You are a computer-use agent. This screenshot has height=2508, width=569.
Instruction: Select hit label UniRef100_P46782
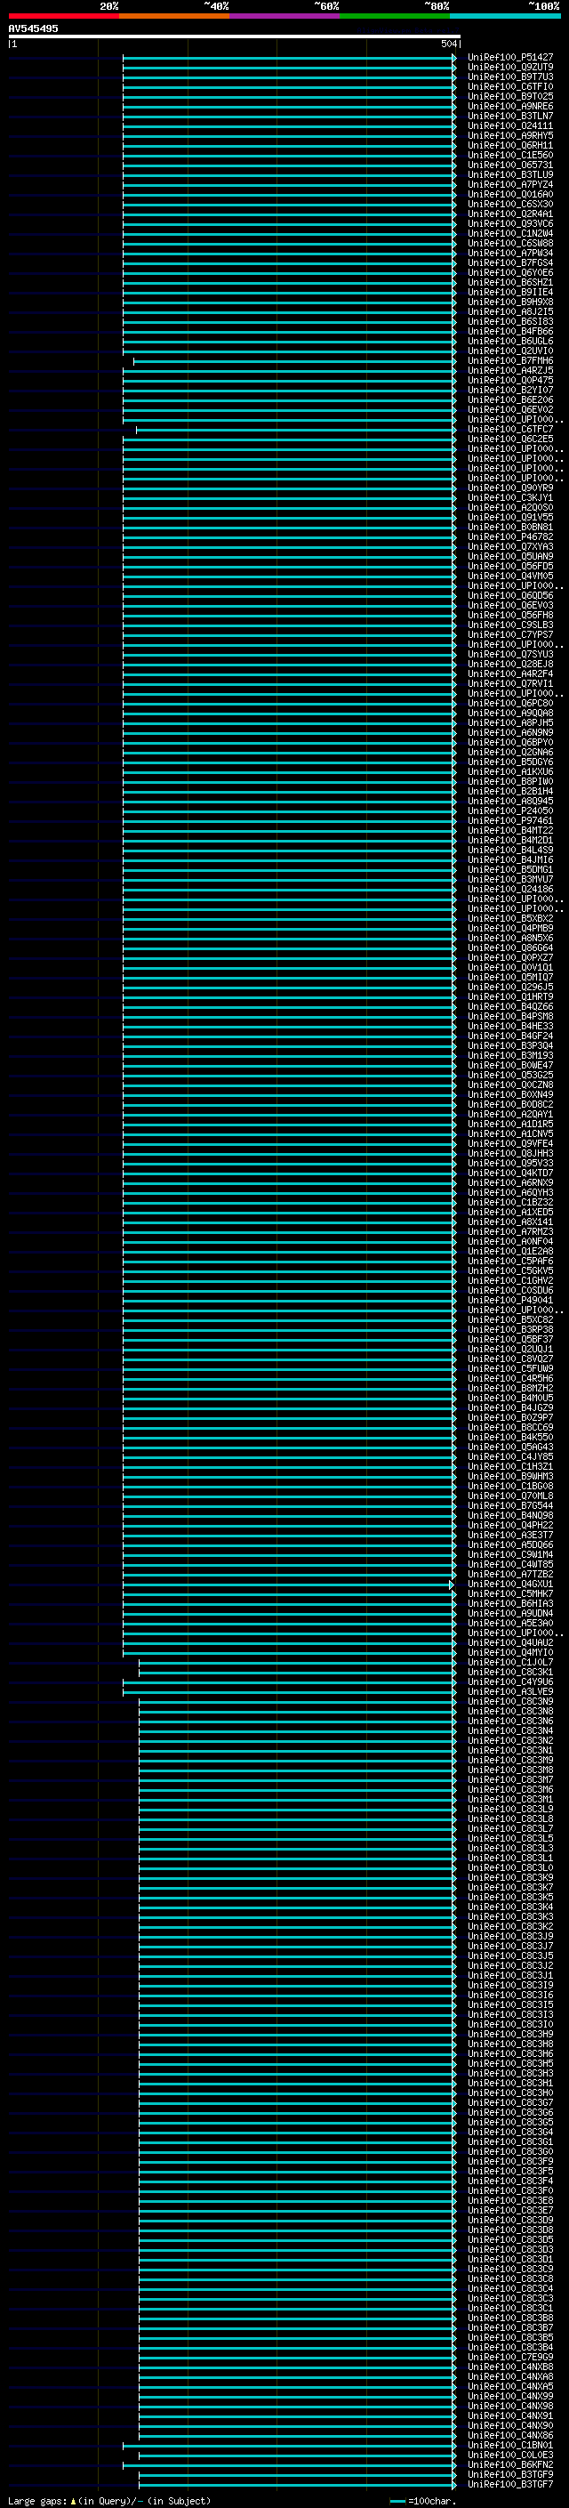510,537
